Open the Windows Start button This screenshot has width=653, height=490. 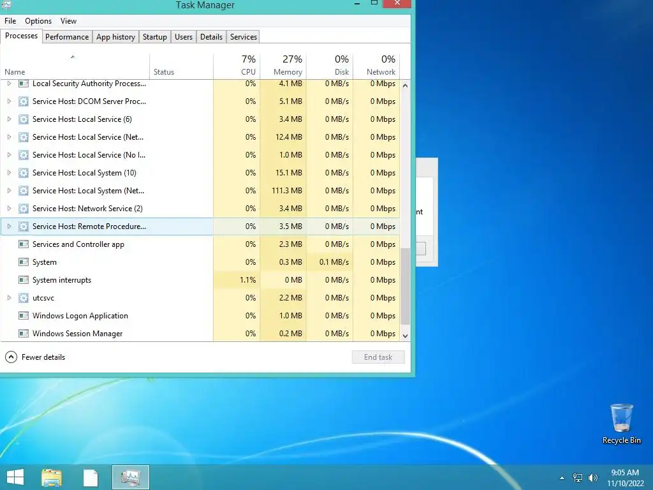point(15,477)
